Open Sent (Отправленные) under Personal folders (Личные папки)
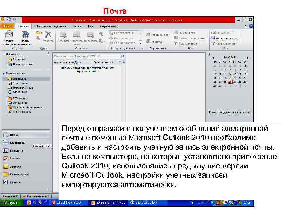This screenshot has height=211, width=282. (20, 88)
